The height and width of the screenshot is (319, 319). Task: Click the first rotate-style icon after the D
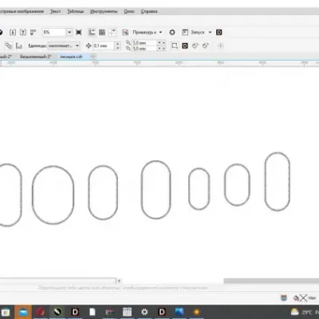195,45
